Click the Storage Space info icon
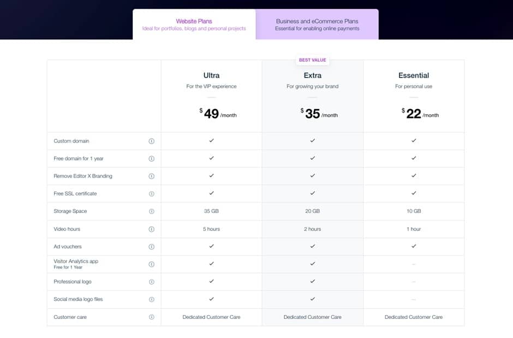 click(152, 211)
